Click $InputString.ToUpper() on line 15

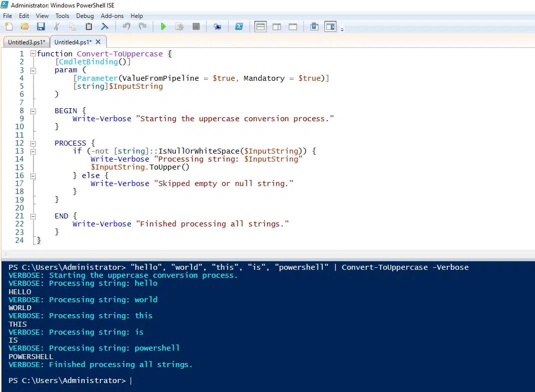pyautogui.click(x=140, y=167)
